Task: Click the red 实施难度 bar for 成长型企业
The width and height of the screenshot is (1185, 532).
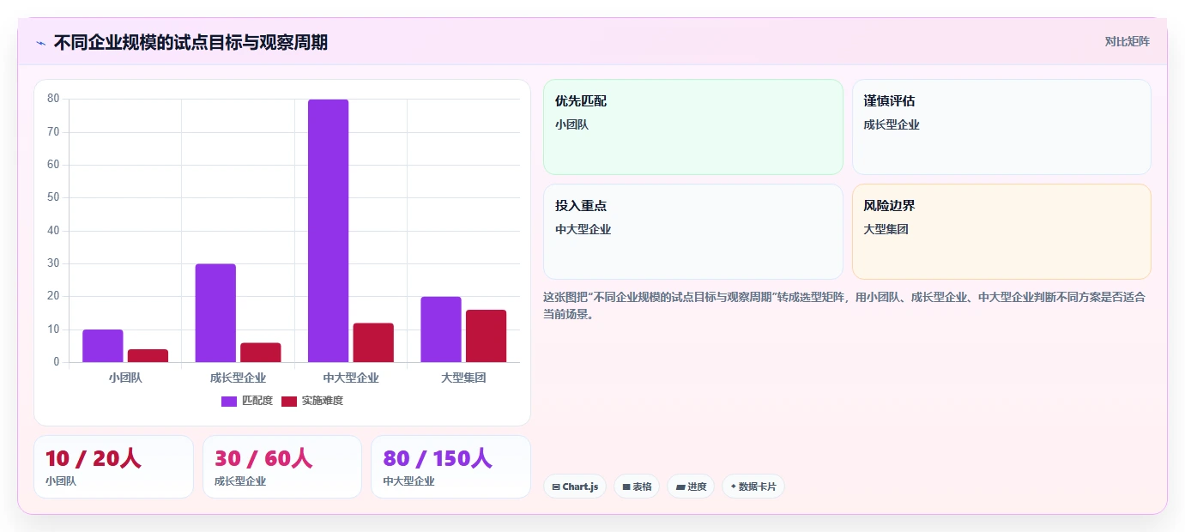Action: [260, 353]
